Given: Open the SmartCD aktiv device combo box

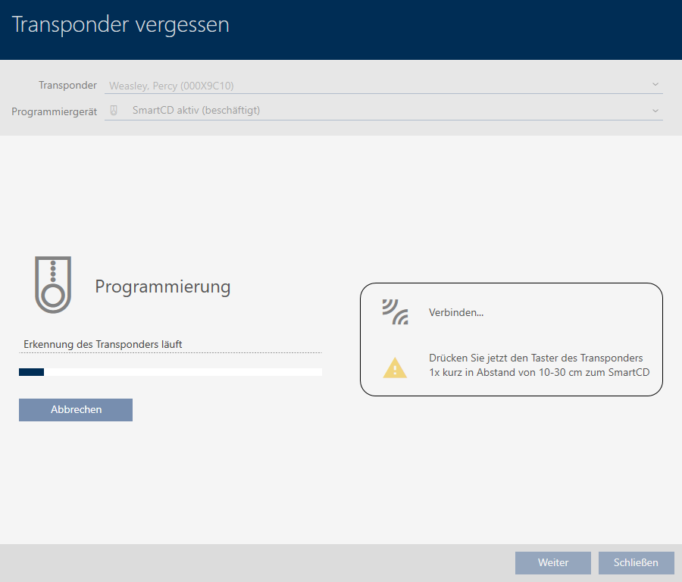Looking at the screenshot, I should (x=379, y=110).
